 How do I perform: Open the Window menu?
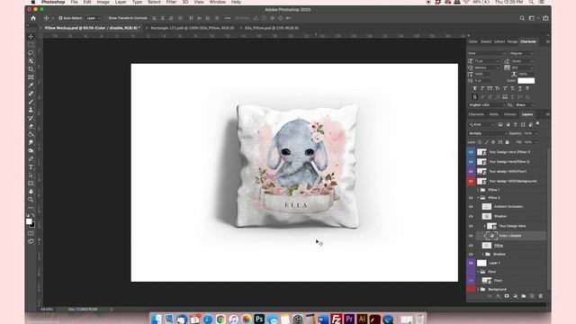pyautogui.click(x=218, y=2)
